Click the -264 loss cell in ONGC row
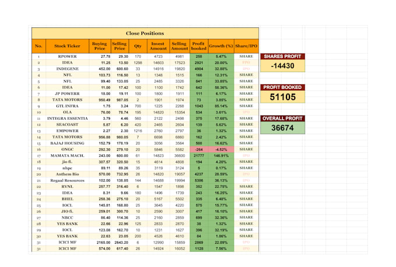Image resolution: width=396 pixels, height=267 pixels. point(199,149)
